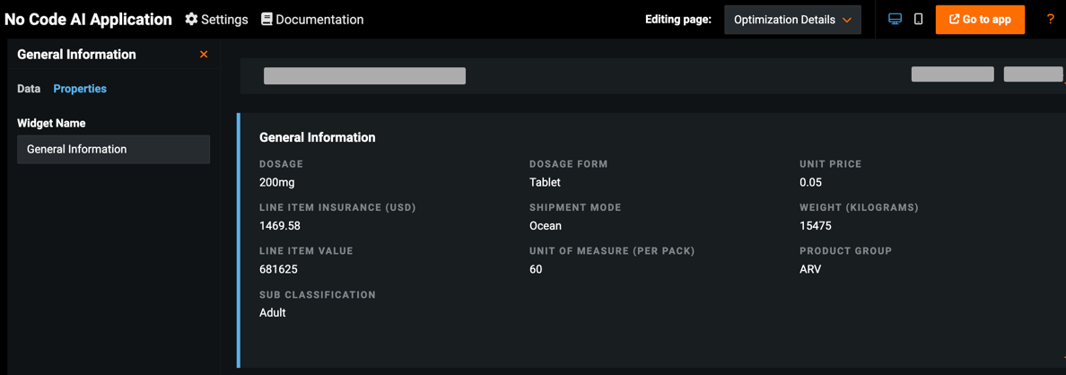Image resolution: width=1066 pixels, height=375 pixels.
Task: Open the Editing page selector
Action: pyautogui.click(x=791, y=20)
